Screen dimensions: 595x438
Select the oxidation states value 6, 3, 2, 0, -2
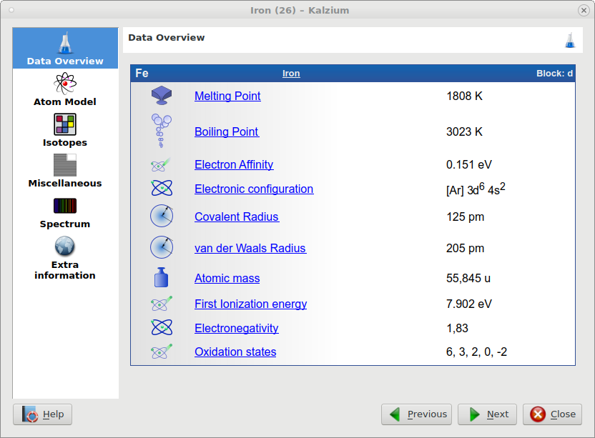(476, 352)
